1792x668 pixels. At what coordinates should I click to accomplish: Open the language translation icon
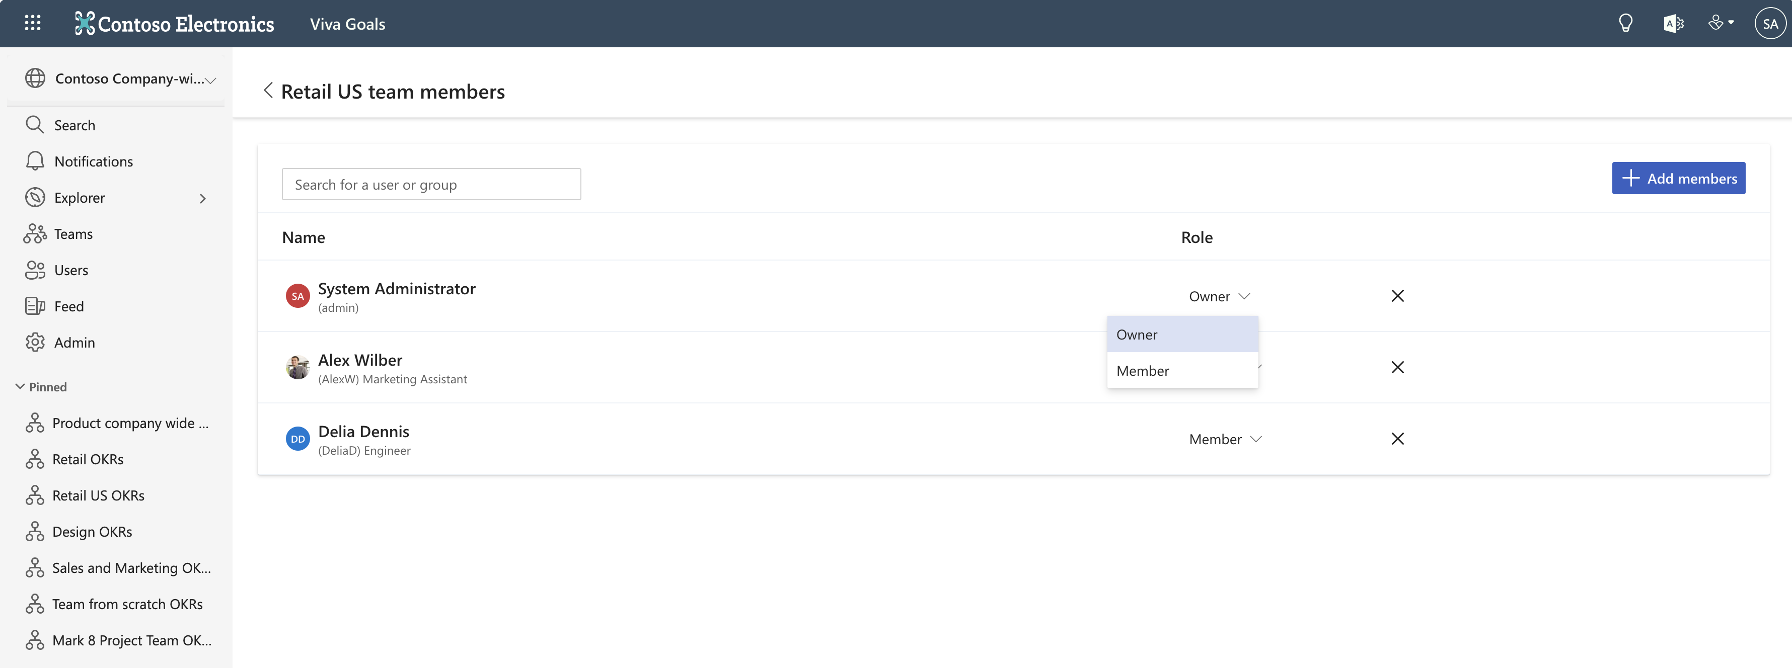coord(1673,24)
